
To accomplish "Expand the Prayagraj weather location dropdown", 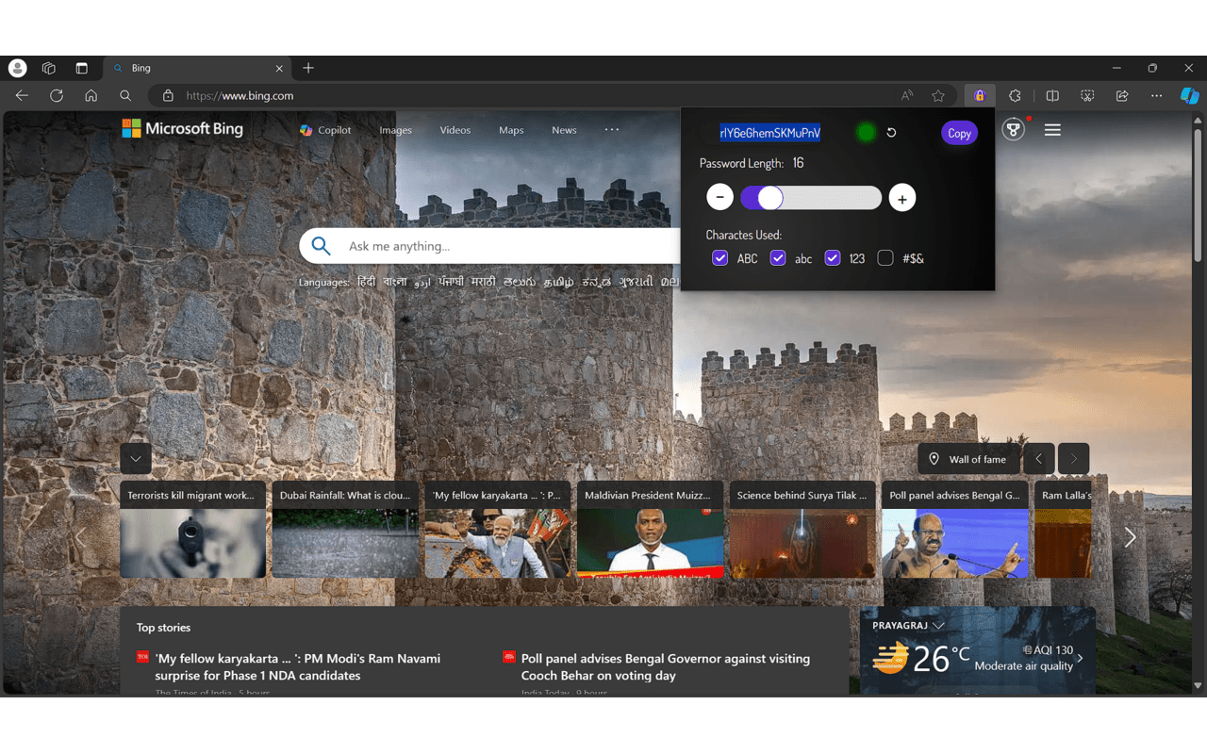I will point(938,626).
